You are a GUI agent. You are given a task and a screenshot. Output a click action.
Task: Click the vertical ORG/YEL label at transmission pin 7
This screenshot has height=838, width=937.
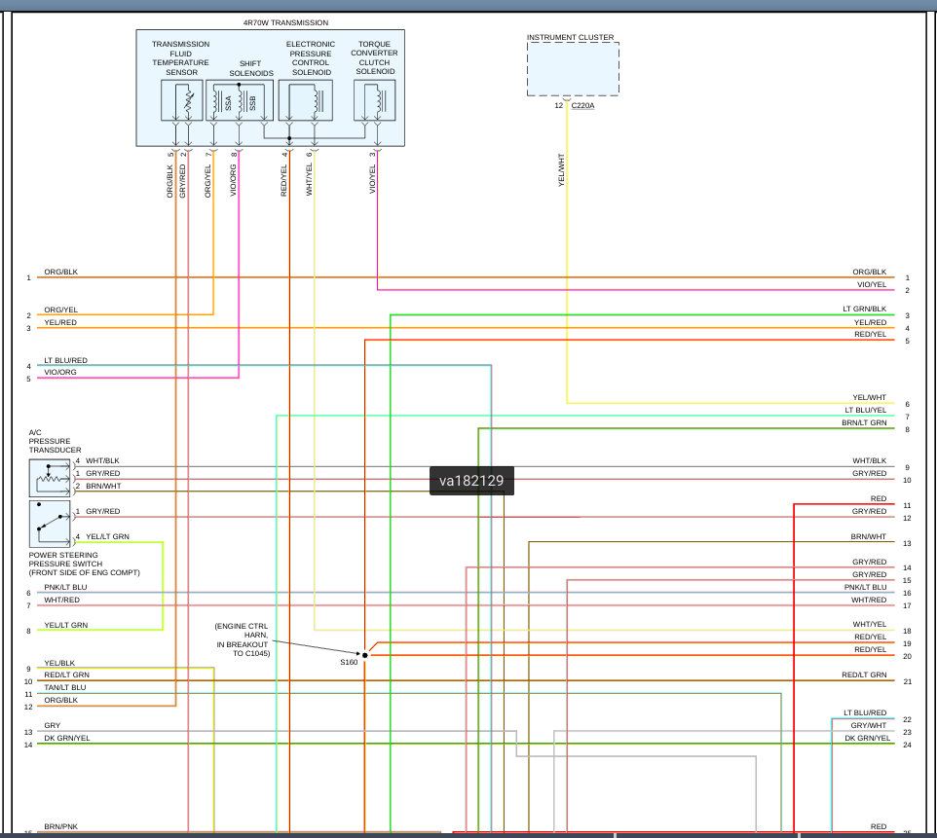[x=208, y=181]
